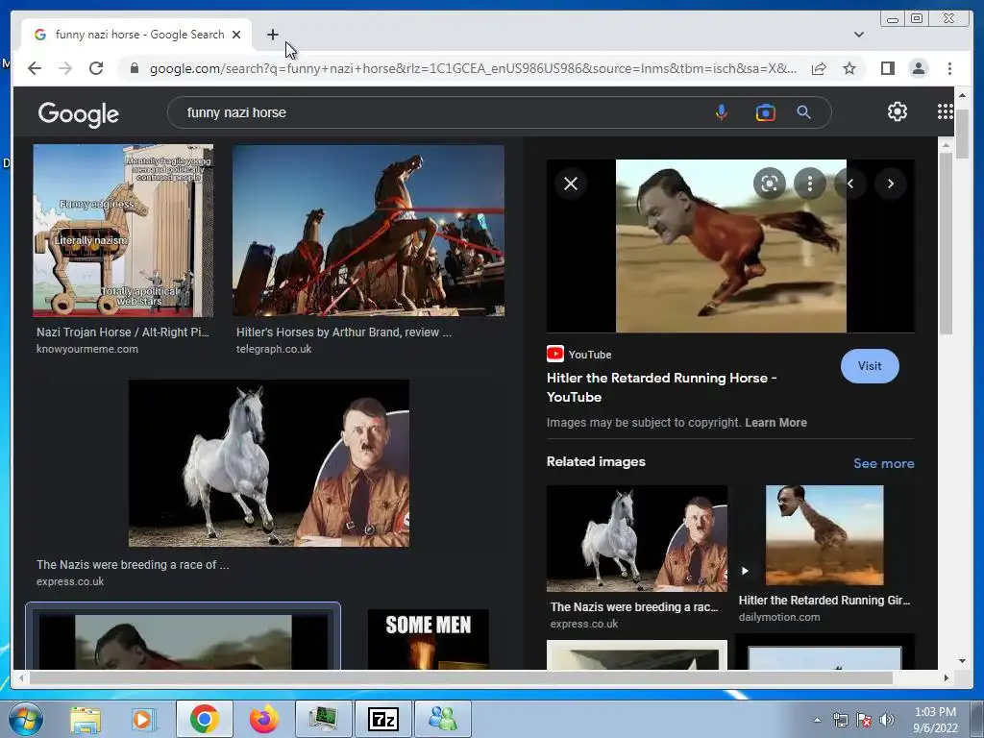Click the padlock site info icon
Screen dimensions: 984x738
tap(134, 68)
